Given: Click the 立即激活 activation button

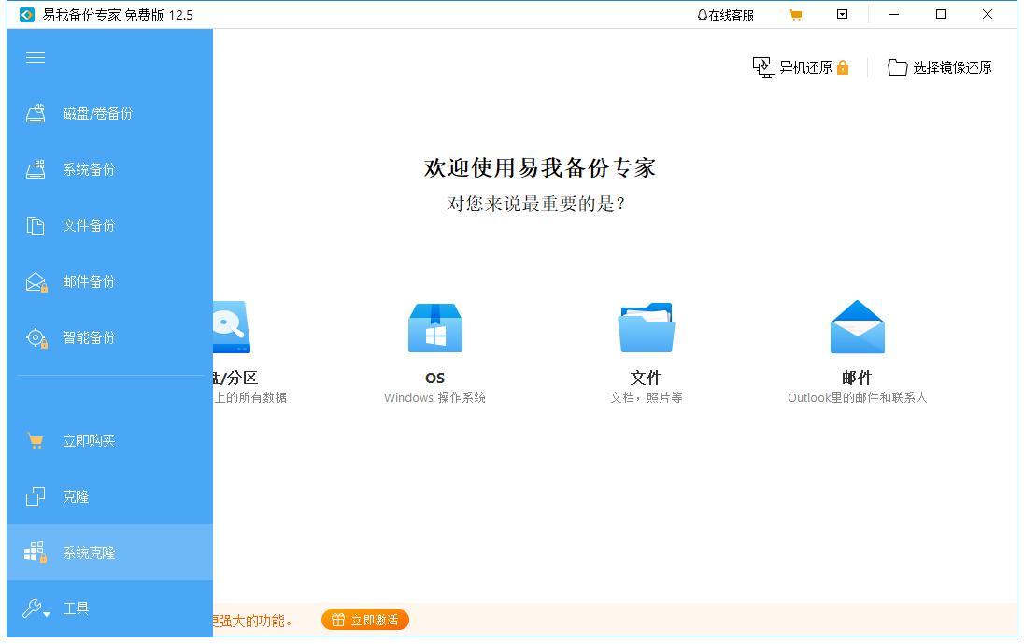Looking at the screenshot, I should pyautogui.click(x=364, y=619).
